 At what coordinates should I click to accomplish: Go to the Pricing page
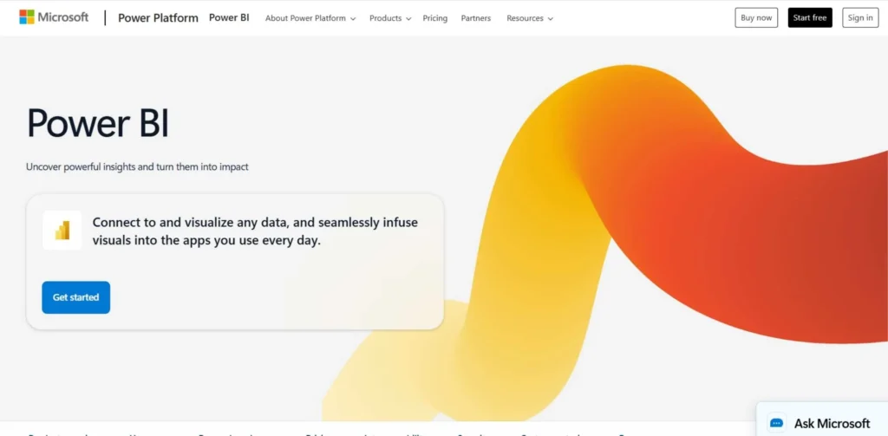[x=435, y=18]
